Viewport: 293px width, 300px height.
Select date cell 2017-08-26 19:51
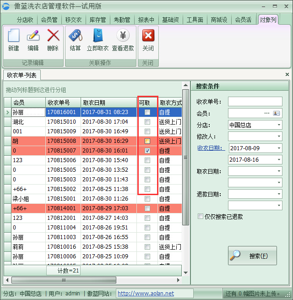[109, 228]
